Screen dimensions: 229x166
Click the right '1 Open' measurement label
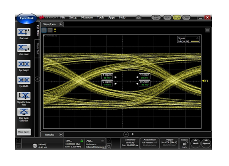[145, 76]
